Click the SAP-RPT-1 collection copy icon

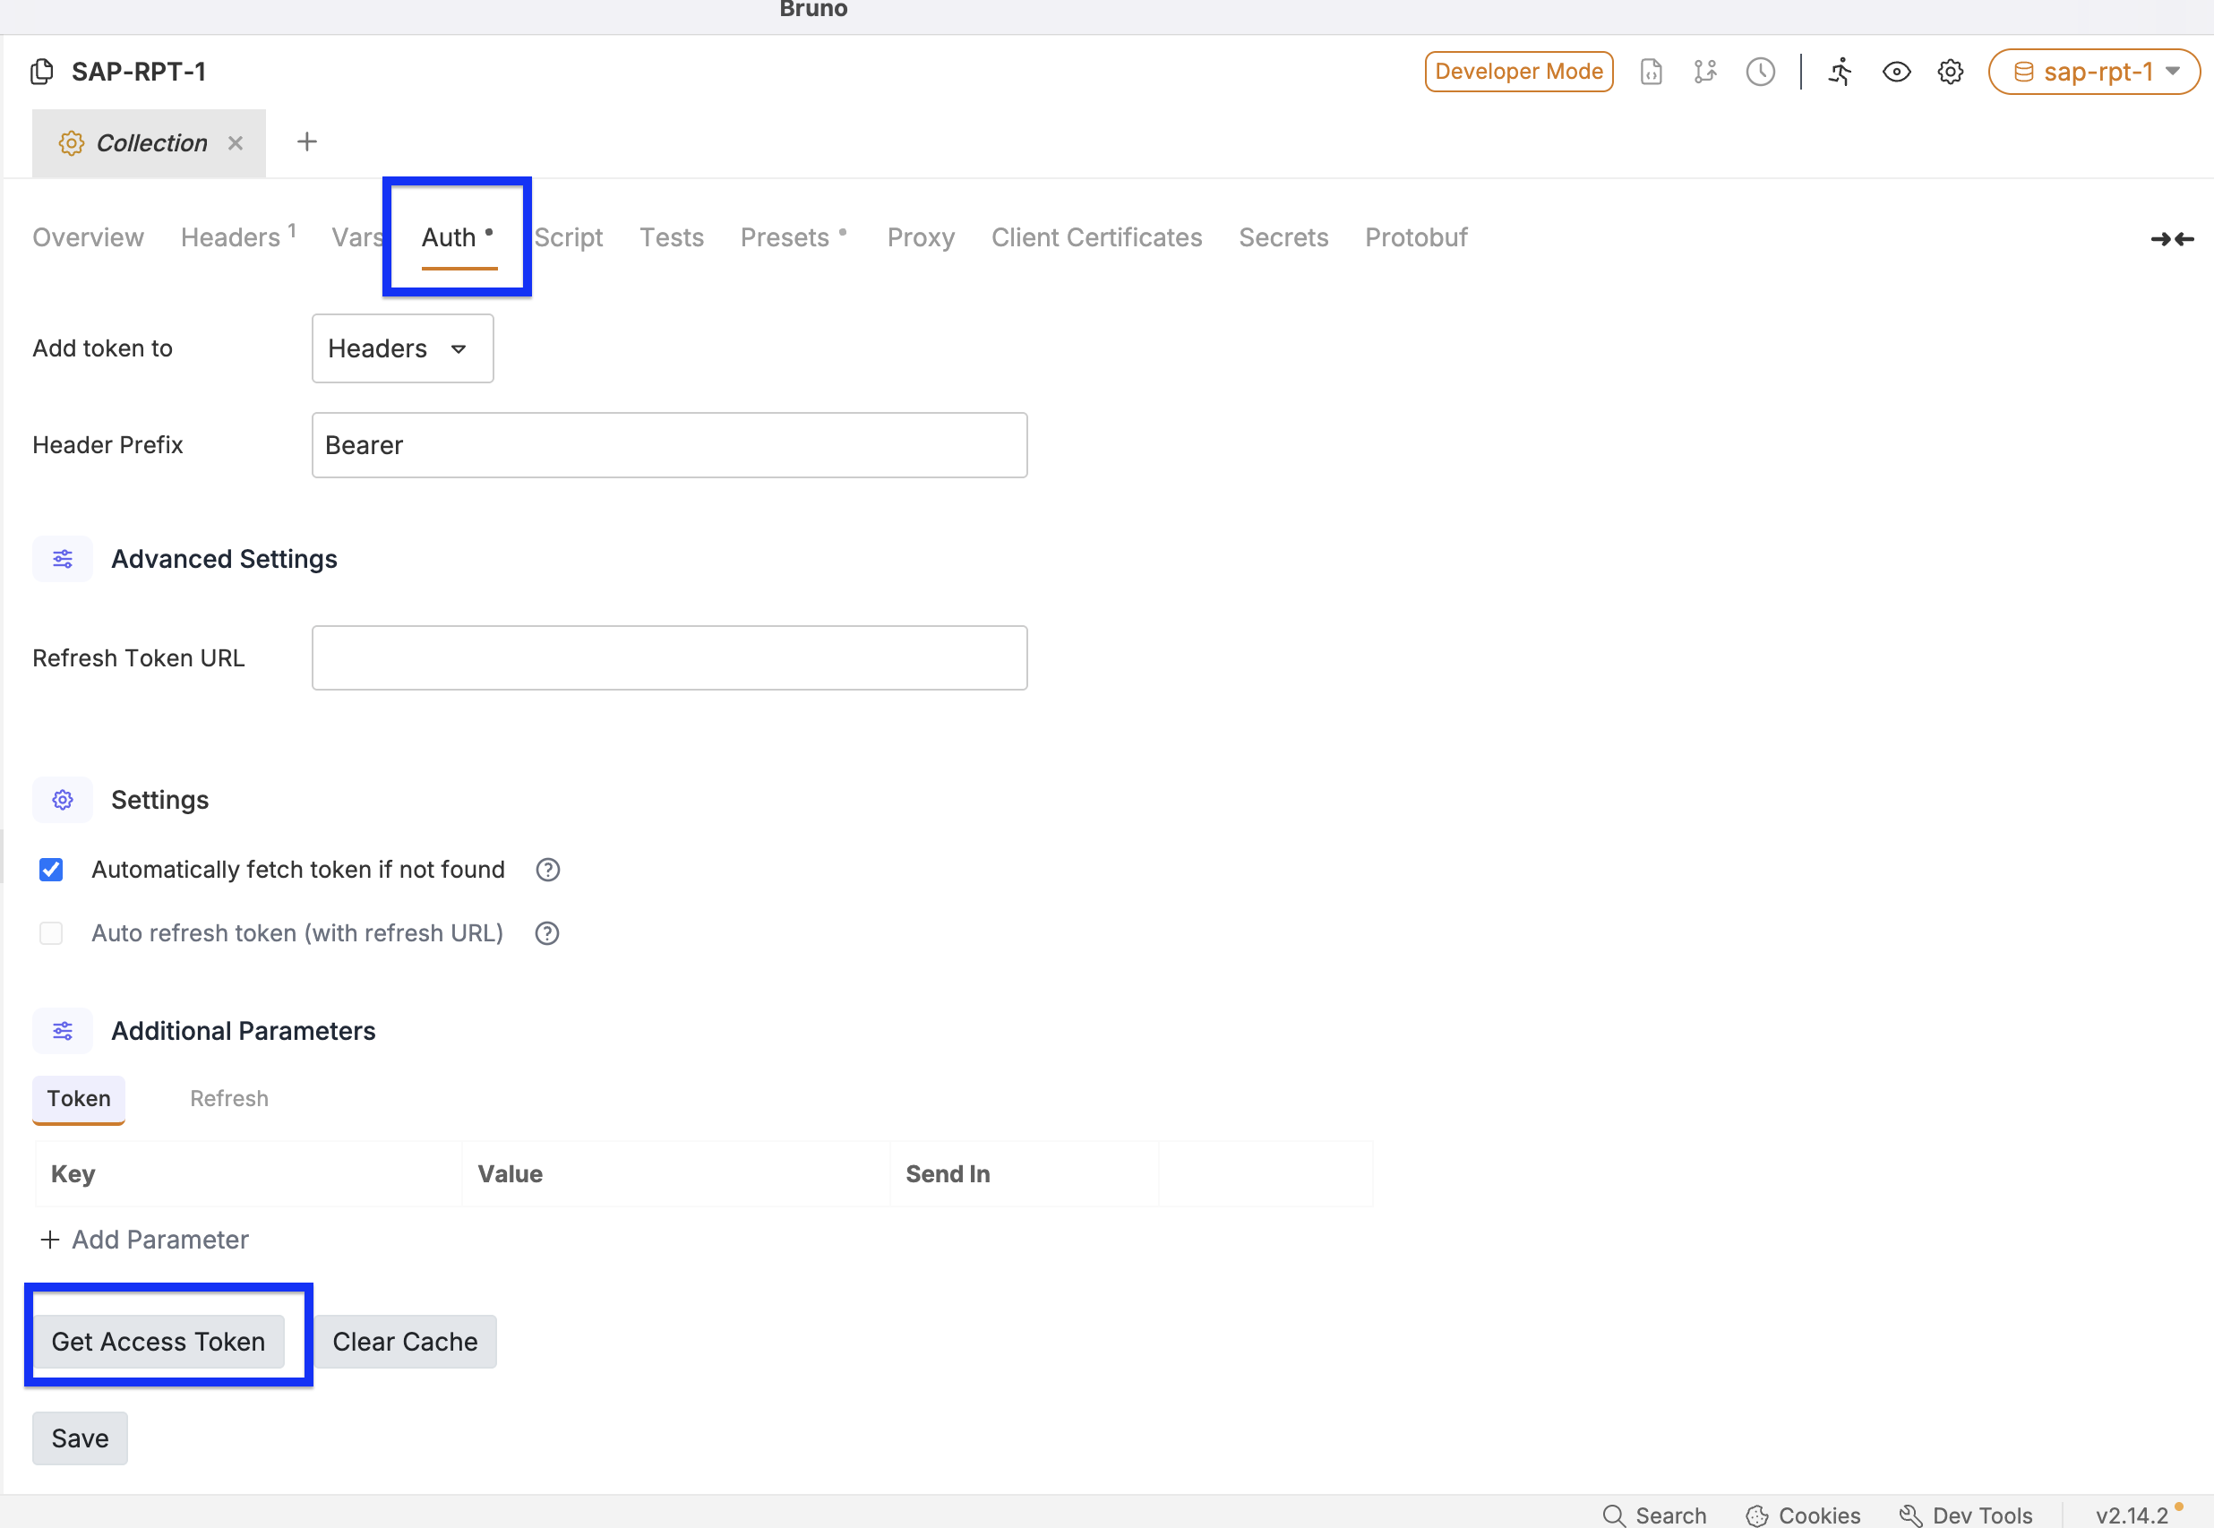click(42, 72)
